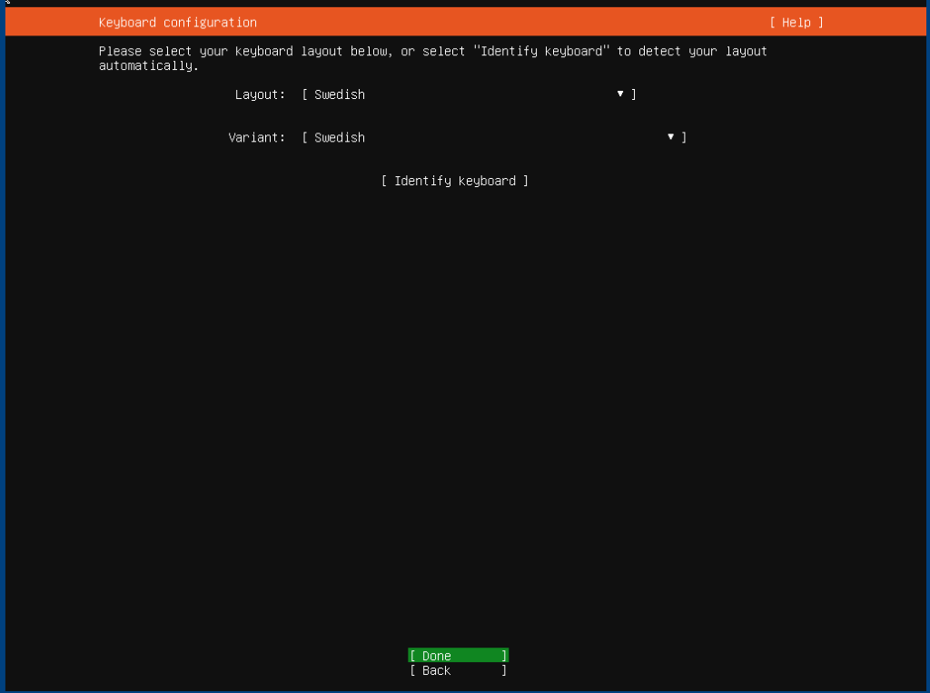Open the Variant dropdown showing Swedish
The height and width of the screenshot is (693, 930).
pos(494,138)
